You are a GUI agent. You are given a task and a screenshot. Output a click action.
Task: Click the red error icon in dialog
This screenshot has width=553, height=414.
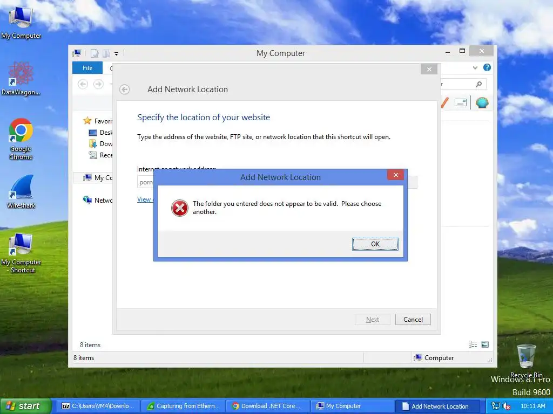coord(180,208)
